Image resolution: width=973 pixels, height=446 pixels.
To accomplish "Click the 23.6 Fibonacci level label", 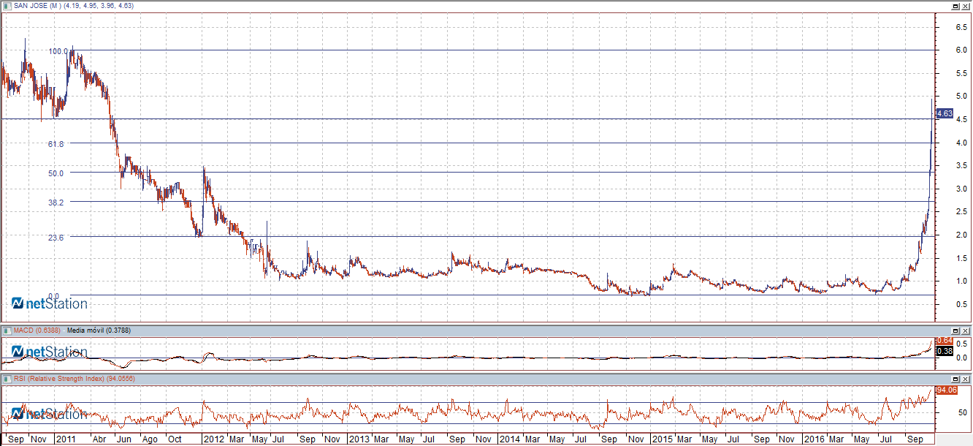I will pyautogui.click(x=56, y=238).
